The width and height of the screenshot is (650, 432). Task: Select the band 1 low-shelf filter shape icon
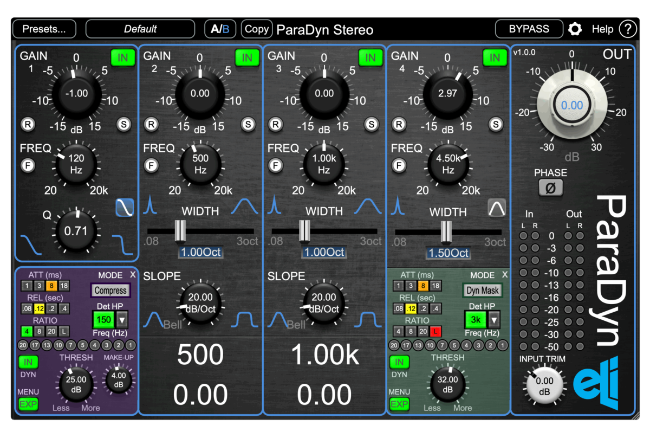(x=125, y=207)
